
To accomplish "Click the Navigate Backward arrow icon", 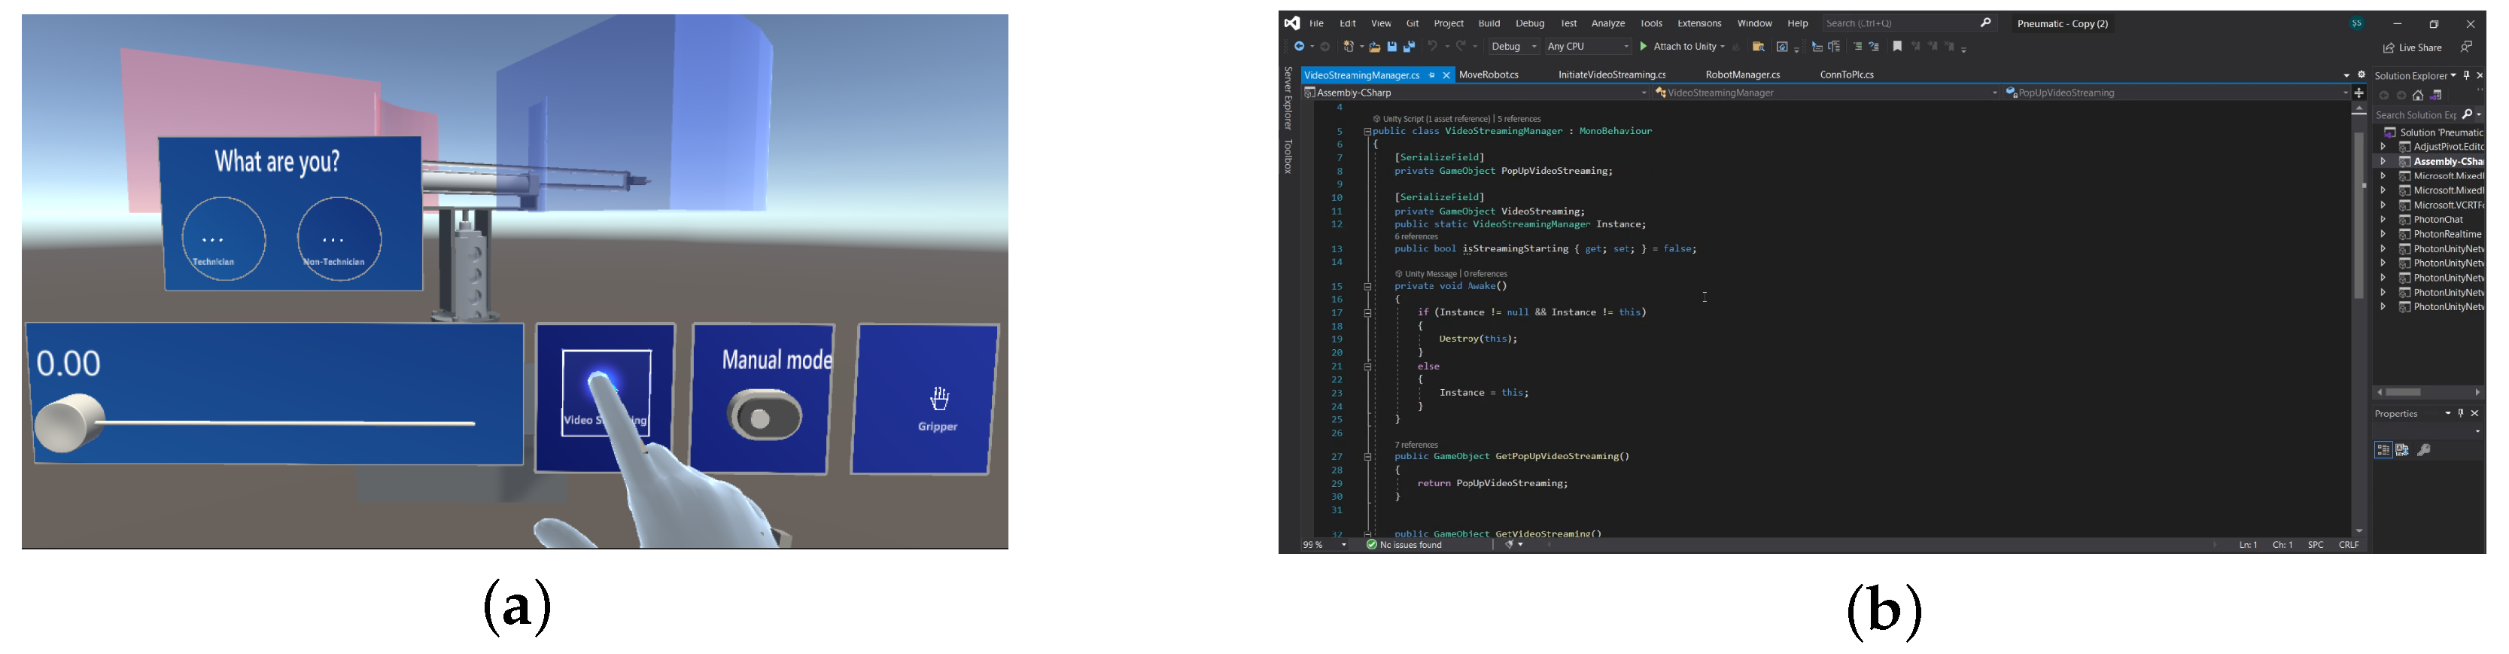I will (x=1300, y=47).
